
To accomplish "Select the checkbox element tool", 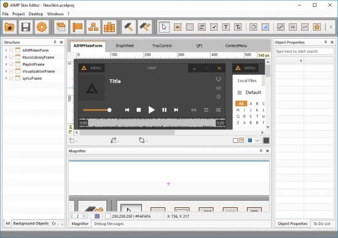I will [214, 27].
